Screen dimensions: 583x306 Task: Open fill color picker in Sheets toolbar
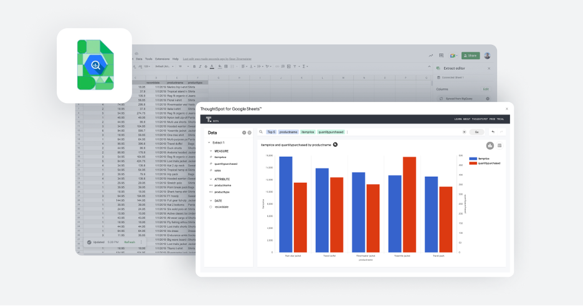220,67
